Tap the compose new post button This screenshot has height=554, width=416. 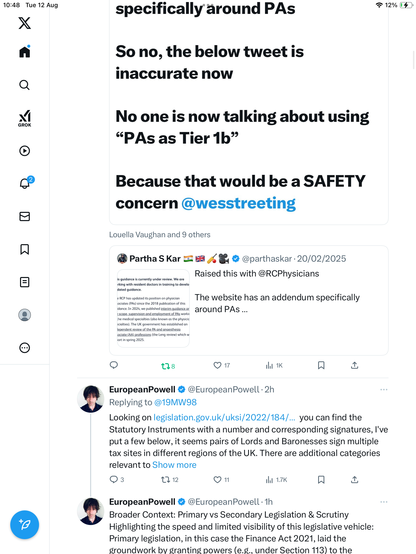[x=25, y=525]
